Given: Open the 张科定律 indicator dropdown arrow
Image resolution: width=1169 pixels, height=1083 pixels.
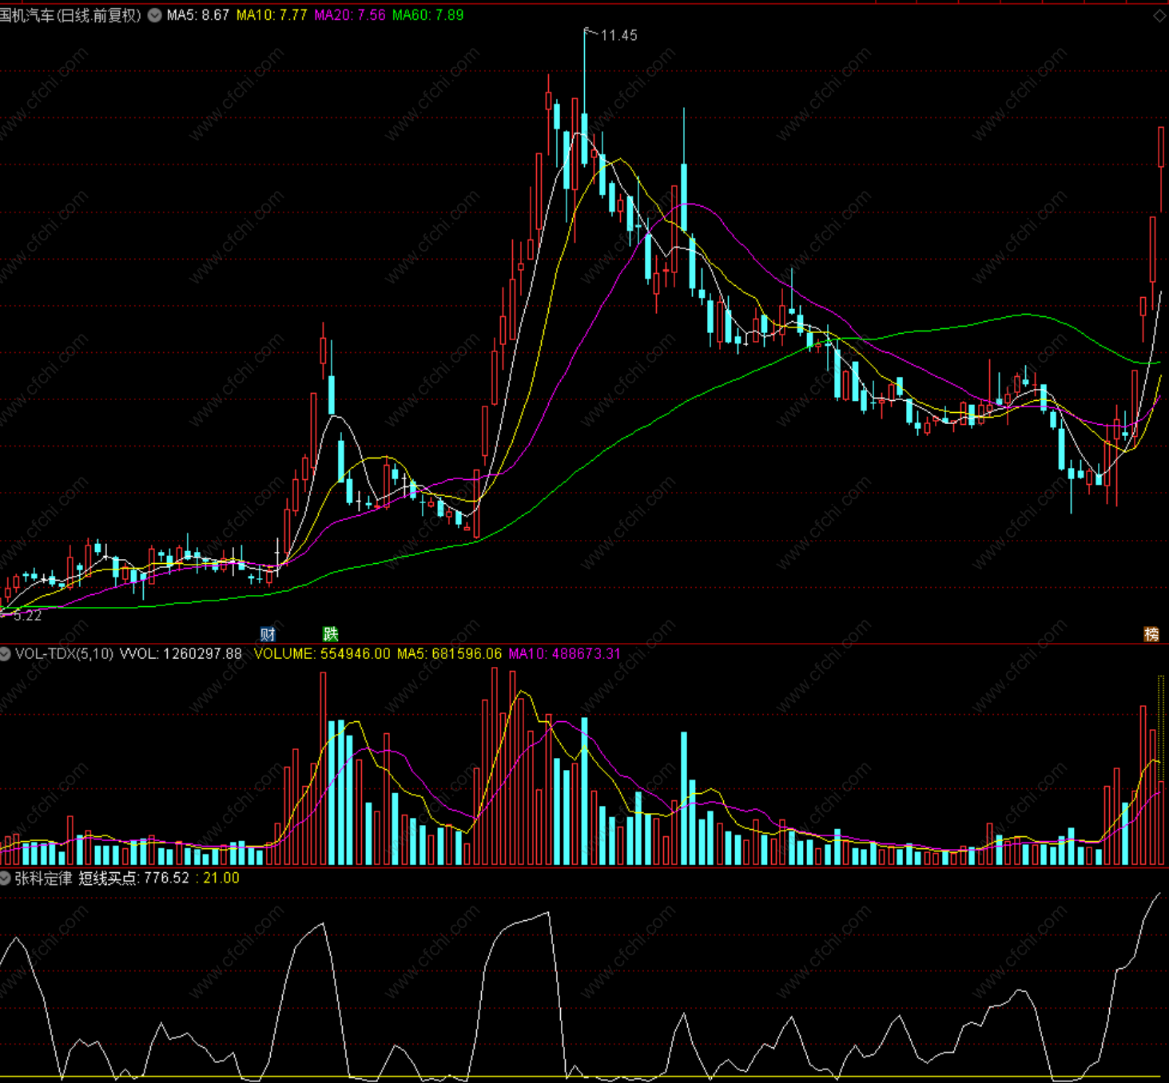Looking at the screenshot, I should point(6,879).
